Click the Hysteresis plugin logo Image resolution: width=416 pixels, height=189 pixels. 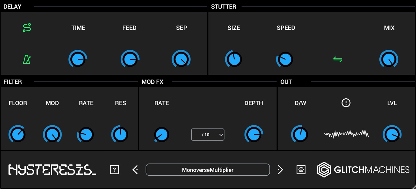[x=52, y=170]
